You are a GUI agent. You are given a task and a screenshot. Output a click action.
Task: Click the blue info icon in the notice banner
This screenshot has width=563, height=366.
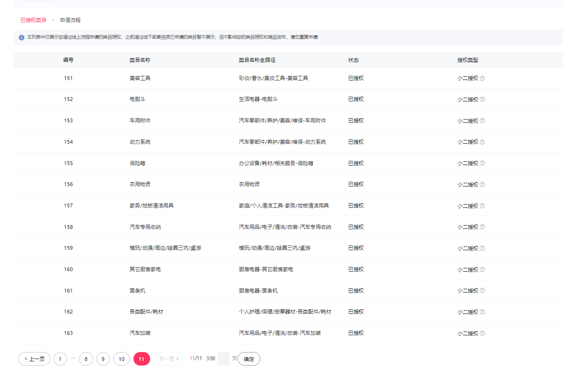[21, 37]
